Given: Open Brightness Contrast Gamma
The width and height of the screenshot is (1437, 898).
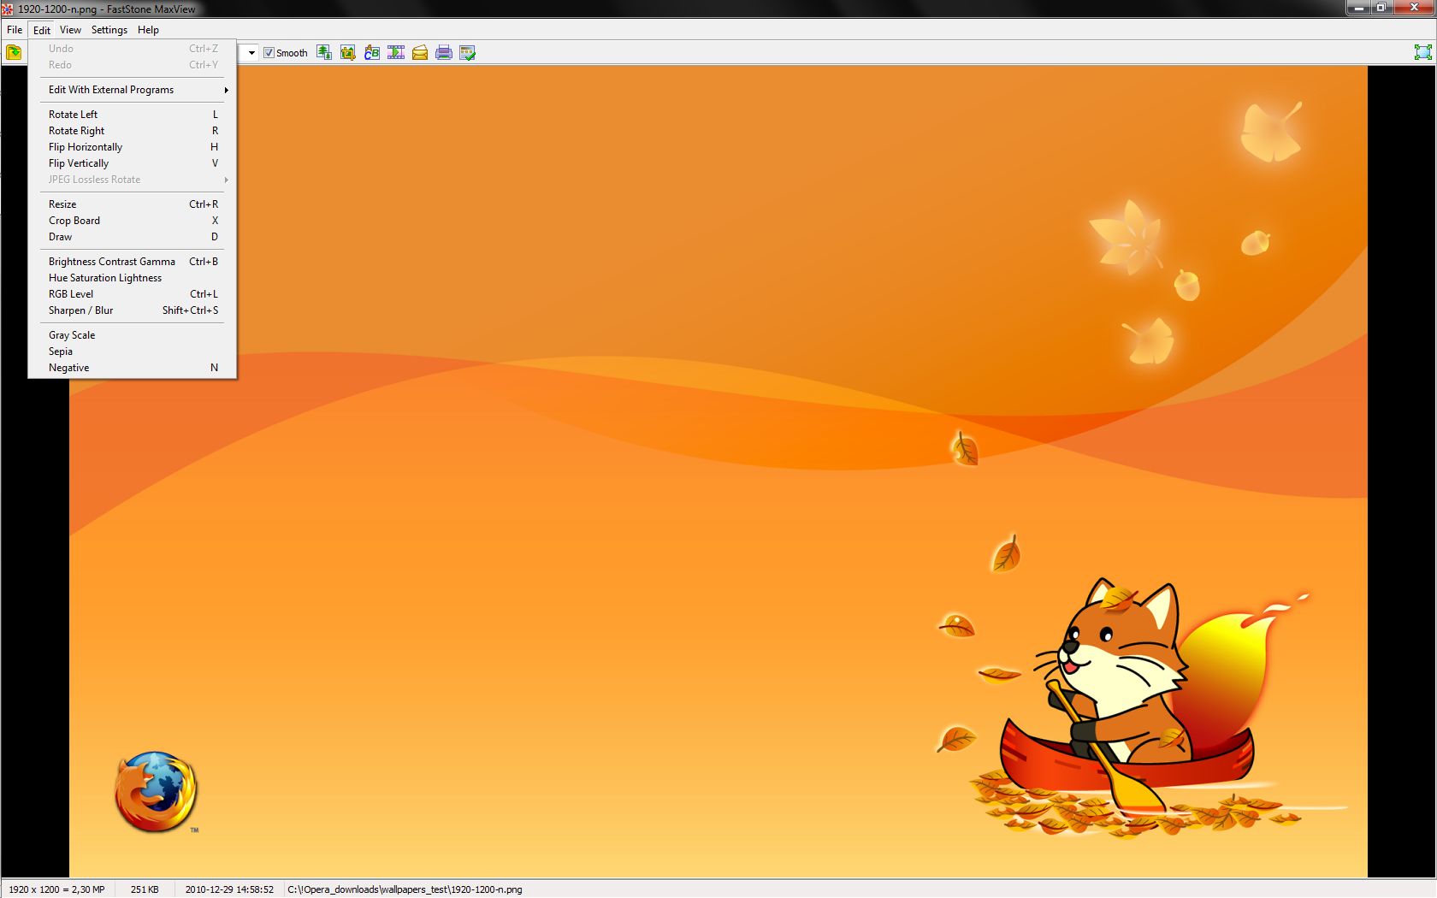Looking at the screenshot, I should pos(132,262).
